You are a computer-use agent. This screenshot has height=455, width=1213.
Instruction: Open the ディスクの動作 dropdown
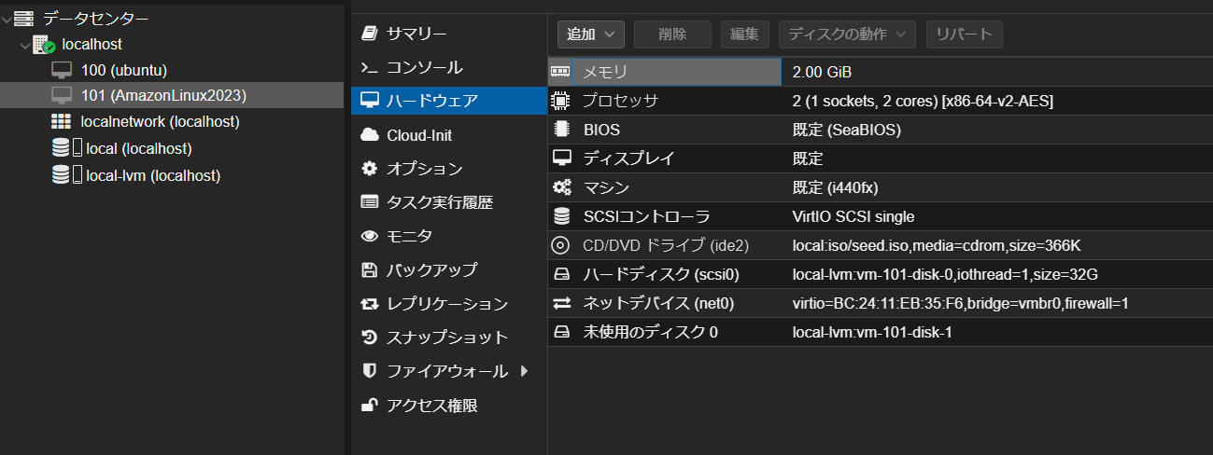point(847,34)
